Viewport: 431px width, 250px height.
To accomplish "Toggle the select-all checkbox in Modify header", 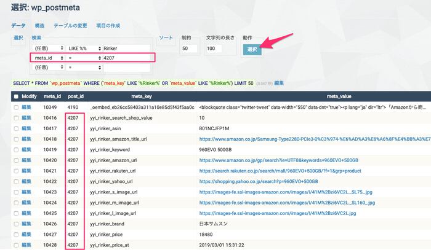I will [16, 96].
